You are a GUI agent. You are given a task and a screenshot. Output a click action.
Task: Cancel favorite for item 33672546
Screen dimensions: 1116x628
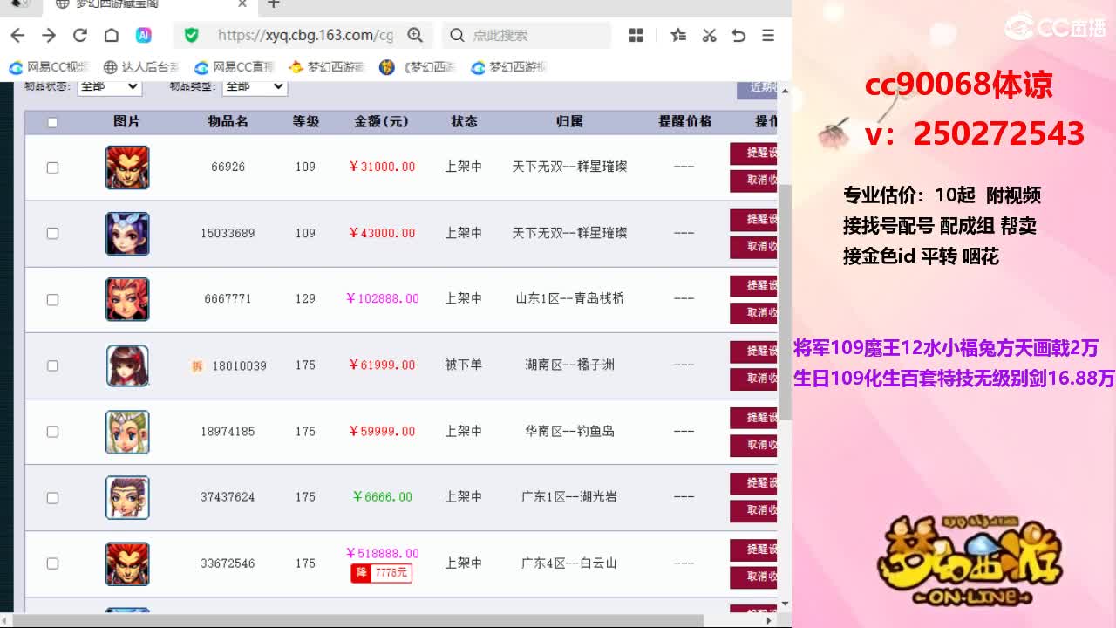coord(753,577)
